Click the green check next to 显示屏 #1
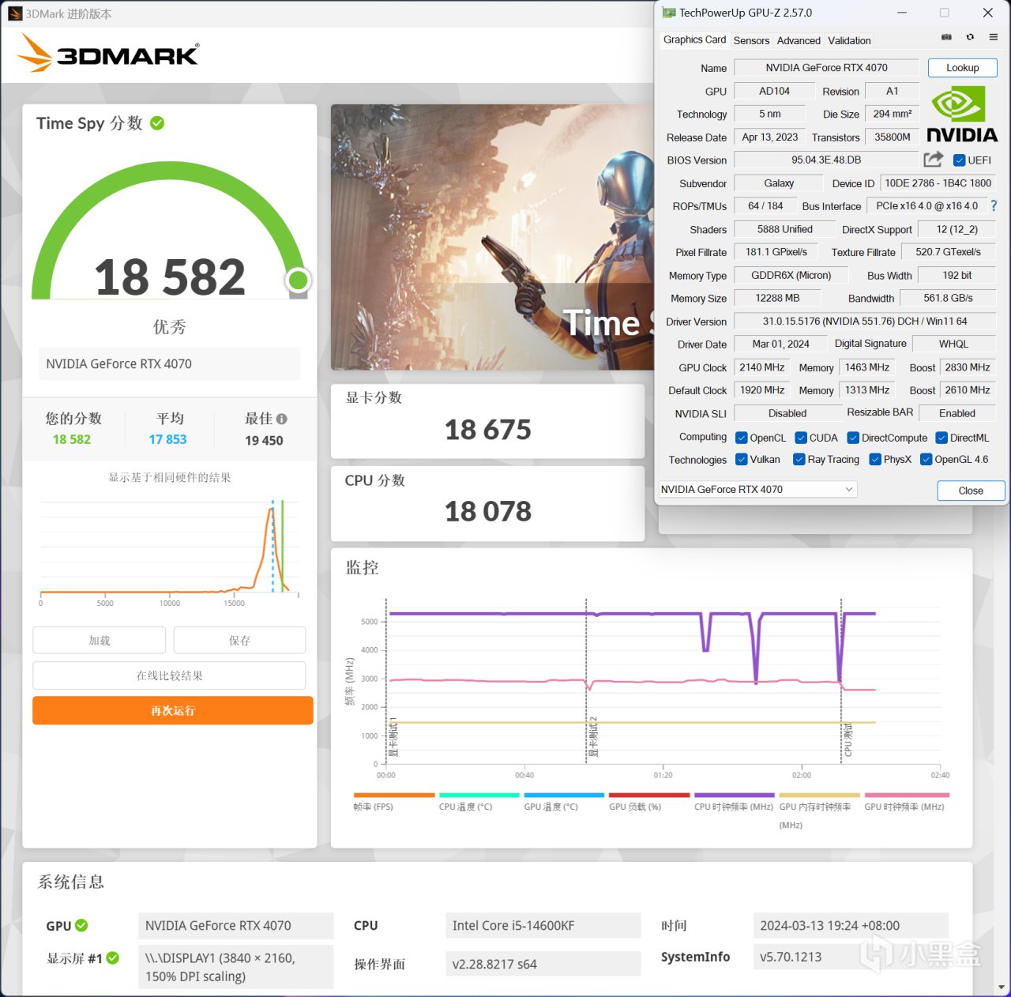 113,958
